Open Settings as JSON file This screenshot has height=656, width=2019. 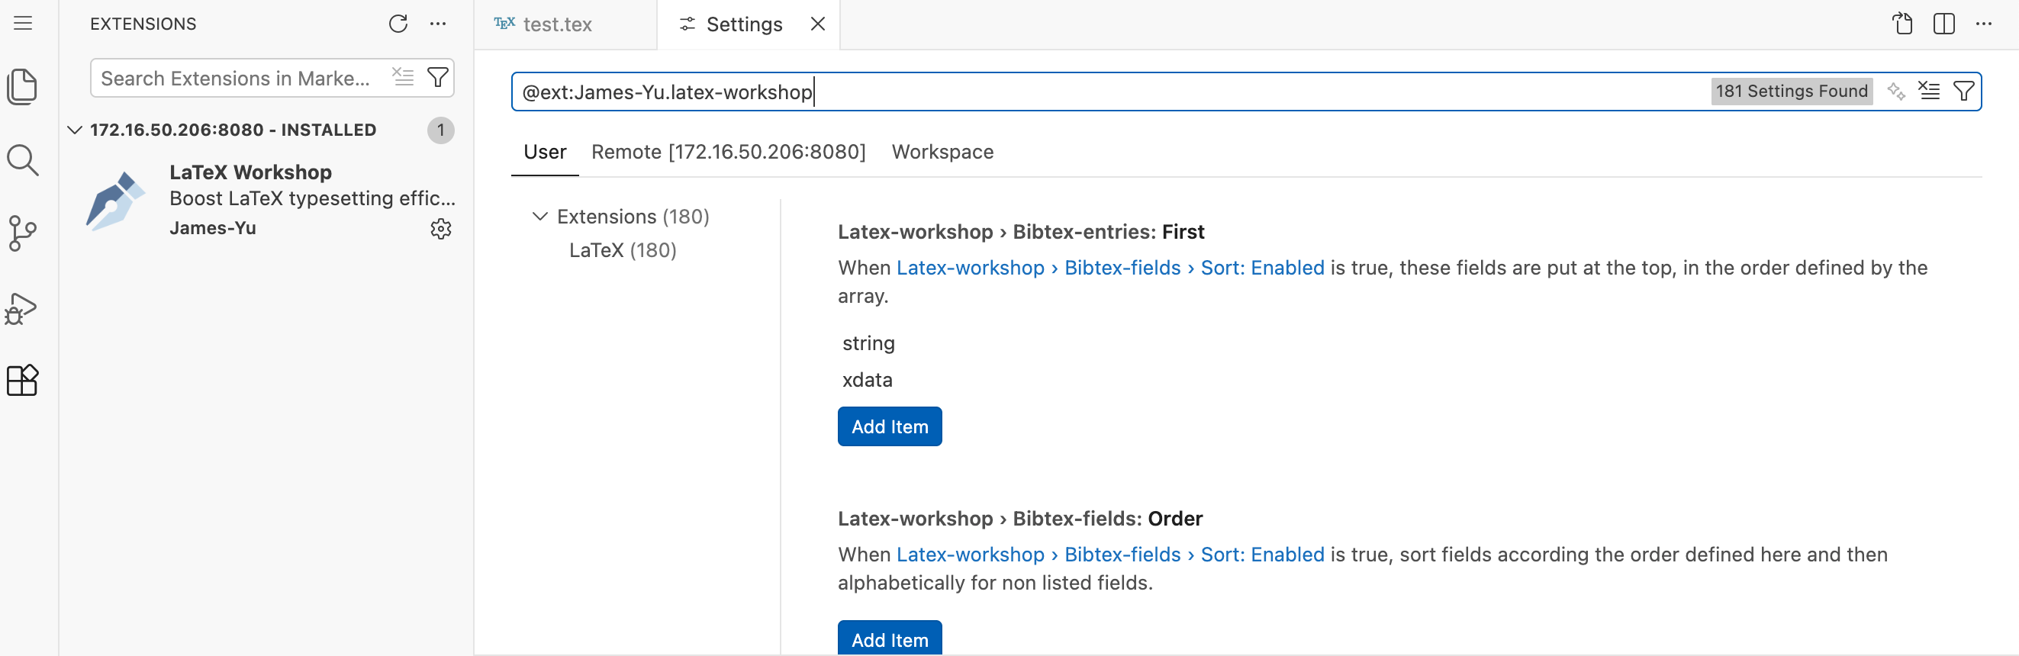(x=1903, y=24)
